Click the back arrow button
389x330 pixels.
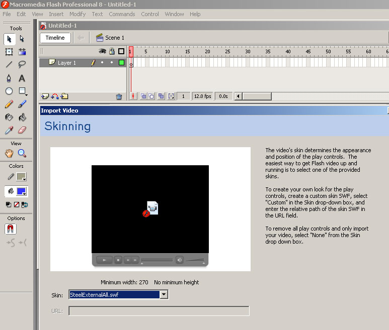tap(81, 38)
